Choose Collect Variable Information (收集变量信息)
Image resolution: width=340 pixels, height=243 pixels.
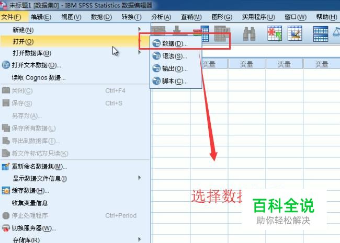pos(75,203)
